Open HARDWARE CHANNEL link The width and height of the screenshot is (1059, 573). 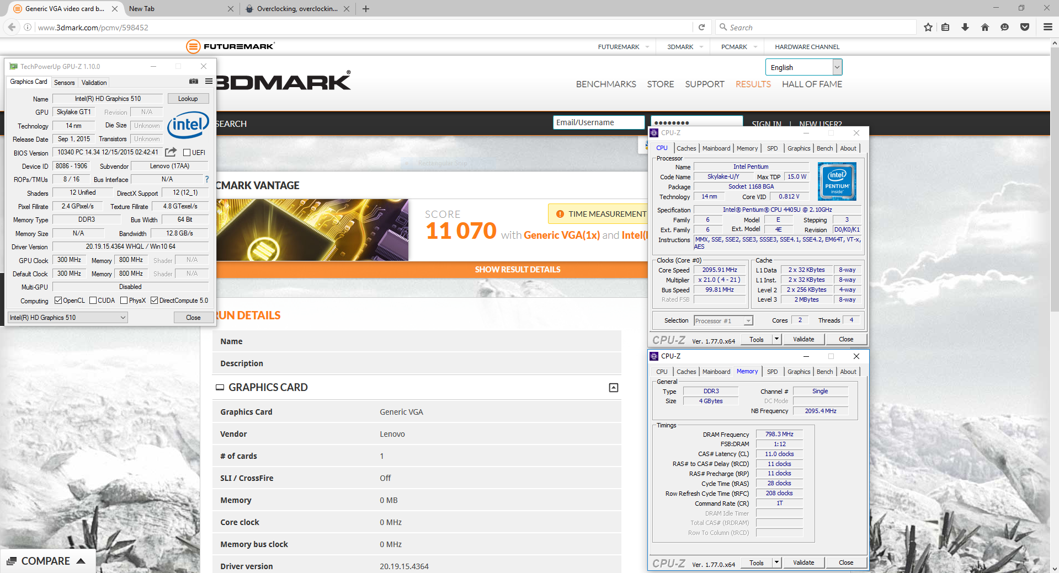[807, 47]
